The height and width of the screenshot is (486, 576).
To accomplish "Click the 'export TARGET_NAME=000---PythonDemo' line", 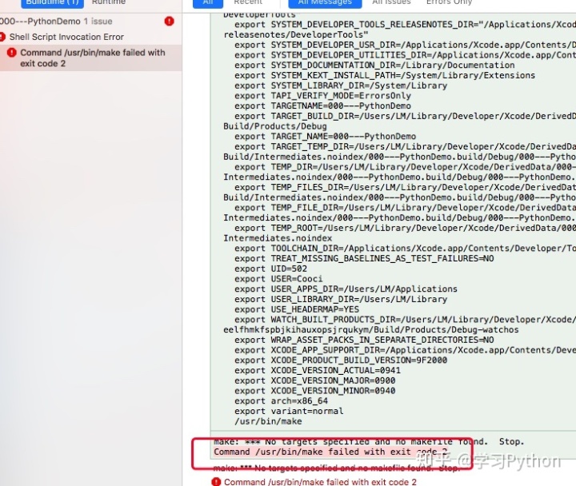I will 325,137.
